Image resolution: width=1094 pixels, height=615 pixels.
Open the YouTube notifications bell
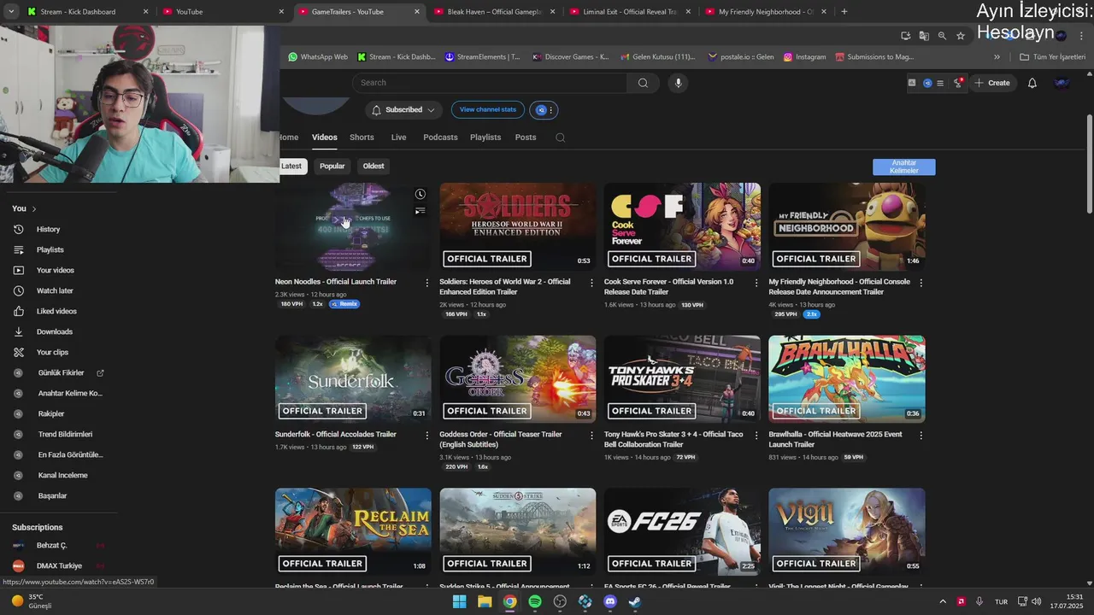point(1032,83)
